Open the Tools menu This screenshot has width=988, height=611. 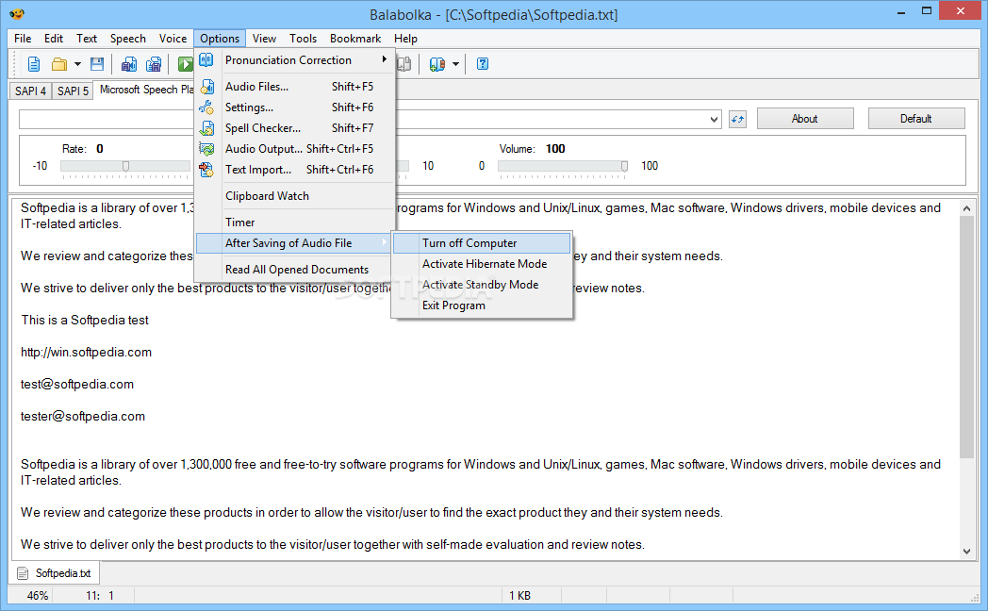(303, 39)
